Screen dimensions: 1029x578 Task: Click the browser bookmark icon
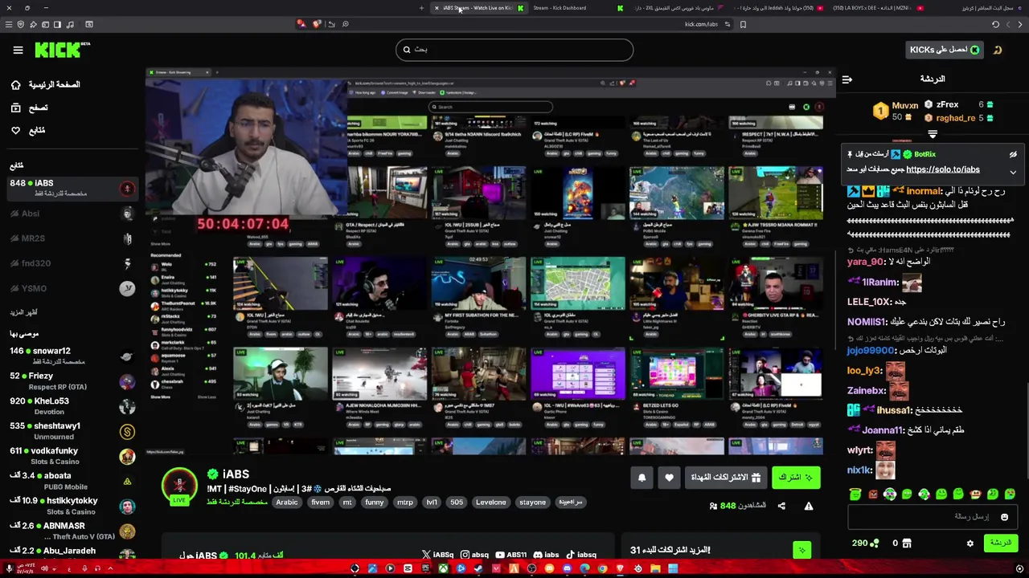coord(743,24)
